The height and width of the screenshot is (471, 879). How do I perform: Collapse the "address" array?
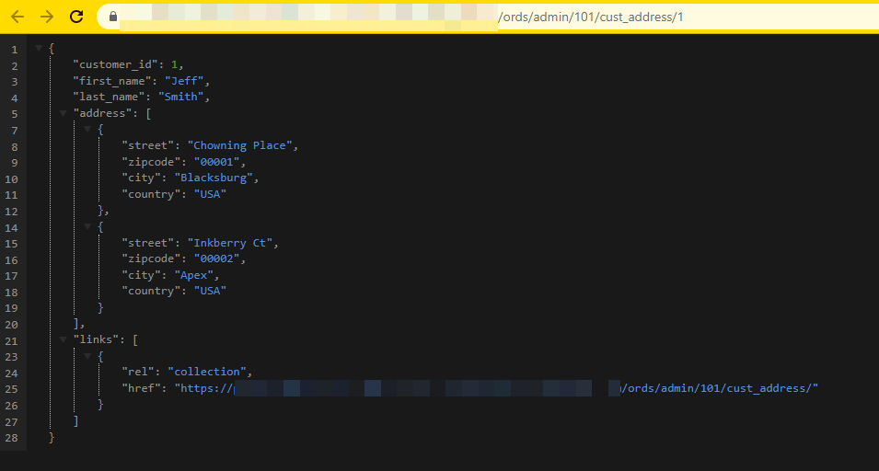[64, 113]
